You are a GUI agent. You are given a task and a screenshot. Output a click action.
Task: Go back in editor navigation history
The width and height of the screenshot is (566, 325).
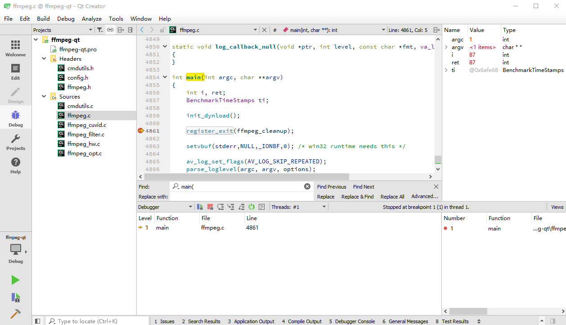(x=142, y=30)
